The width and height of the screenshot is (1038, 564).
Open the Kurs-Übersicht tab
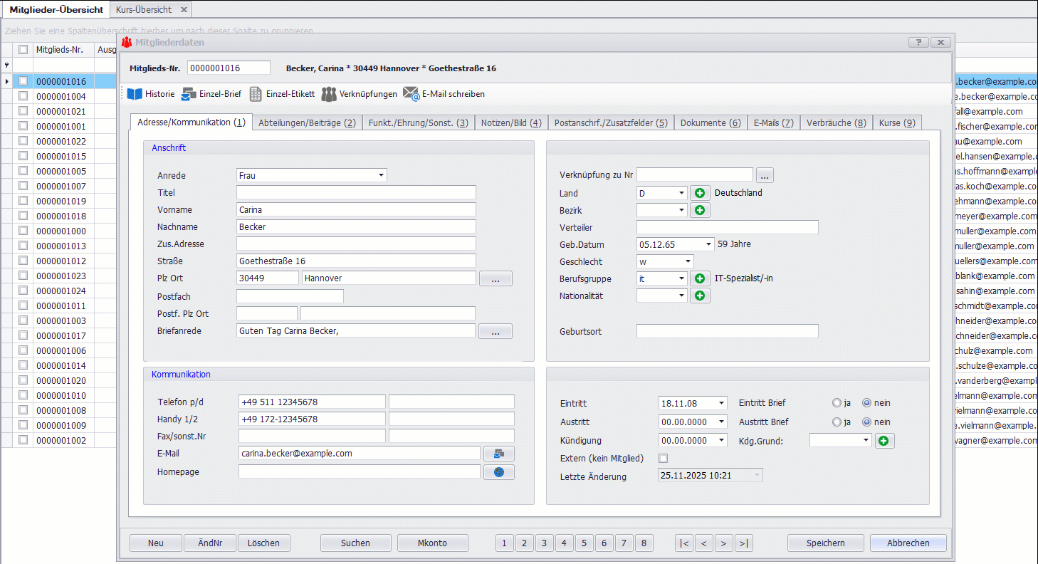(x=143, y=10)
